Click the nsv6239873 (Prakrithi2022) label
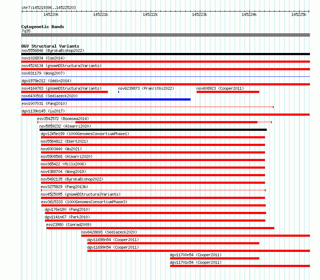 (x=146, y=88)
